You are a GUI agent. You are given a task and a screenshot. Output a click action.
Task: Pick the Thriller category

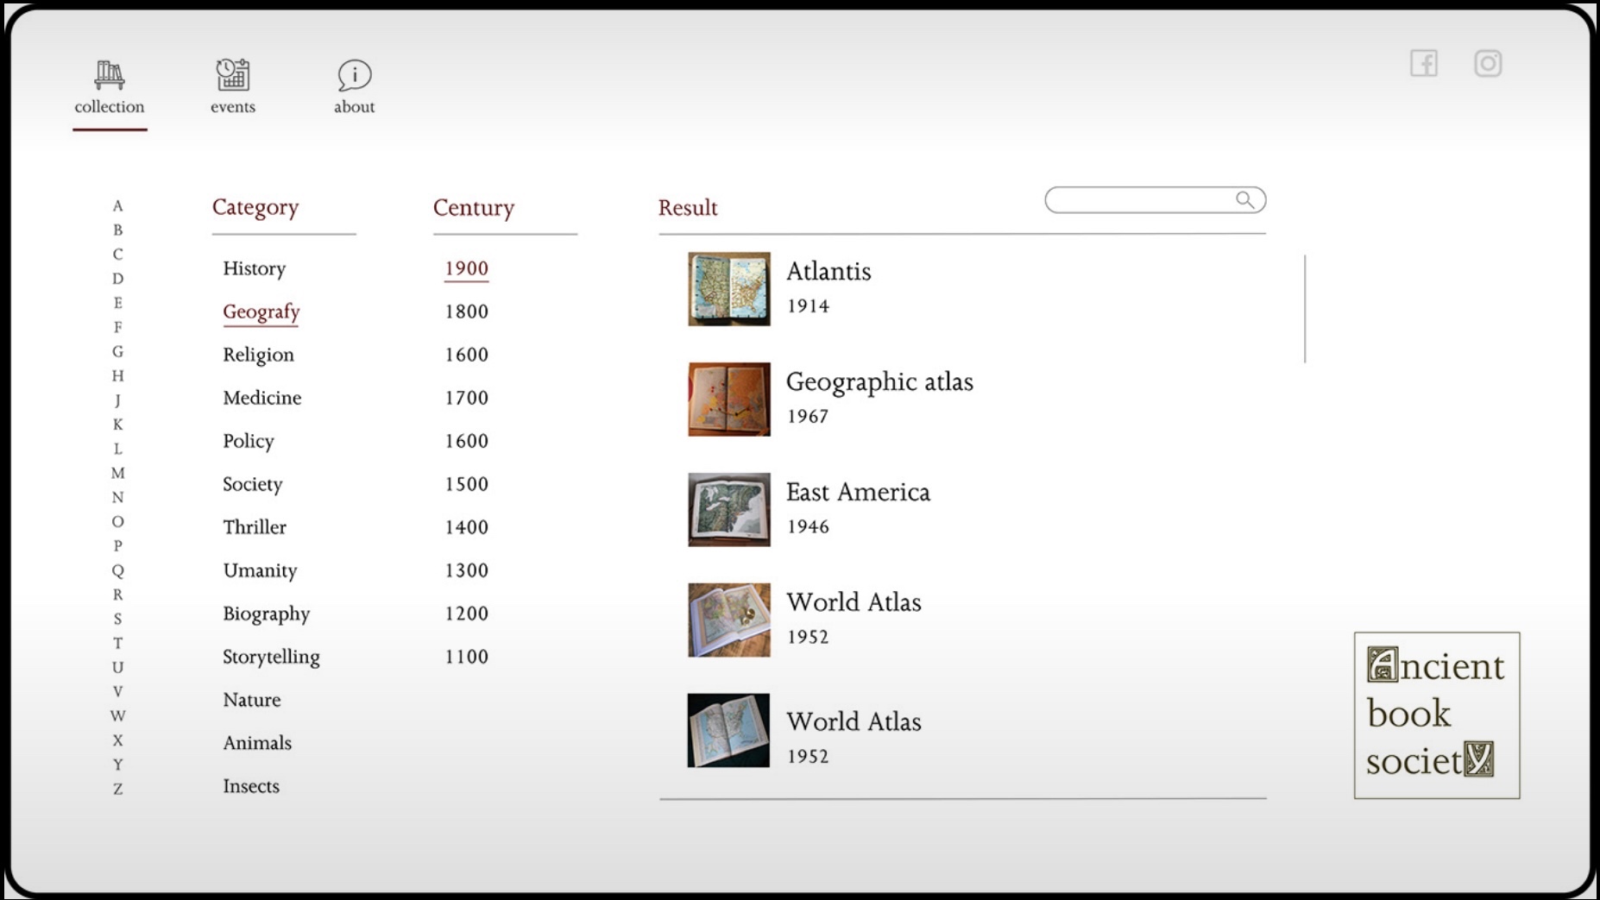[255, 527]
